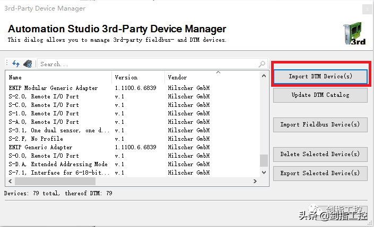Click the sort arrows toolbar icon

pyautogui.click(x=15, y=64)
